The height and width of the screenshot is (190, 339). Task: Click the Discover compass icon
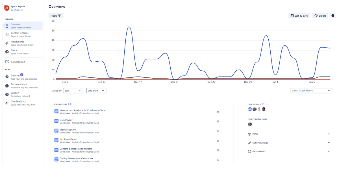point(7,77)
